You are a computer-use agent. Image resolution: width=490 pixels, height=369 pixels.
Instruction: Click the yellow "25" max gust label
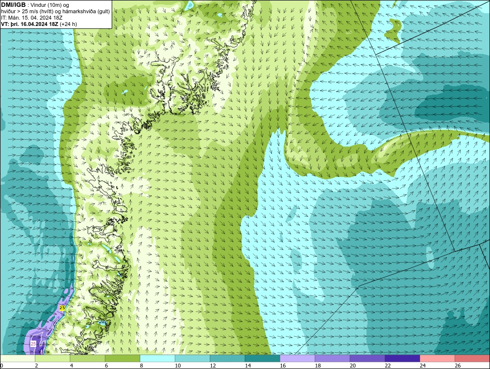[x=62, y=308]
